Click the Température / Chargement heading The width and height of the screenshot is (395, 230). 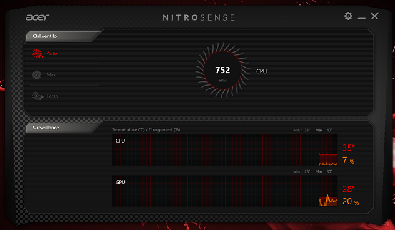click(146, 130)
